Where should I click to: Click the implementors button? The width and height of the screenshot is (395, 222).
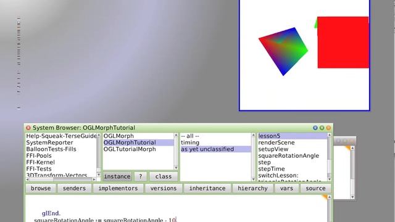coord(118,188)
